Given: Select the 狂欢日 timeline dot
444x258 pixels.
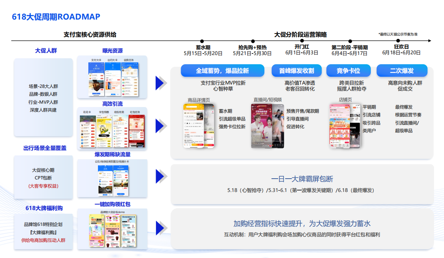Looking at the screenshot, I should (x=401, y=41).
